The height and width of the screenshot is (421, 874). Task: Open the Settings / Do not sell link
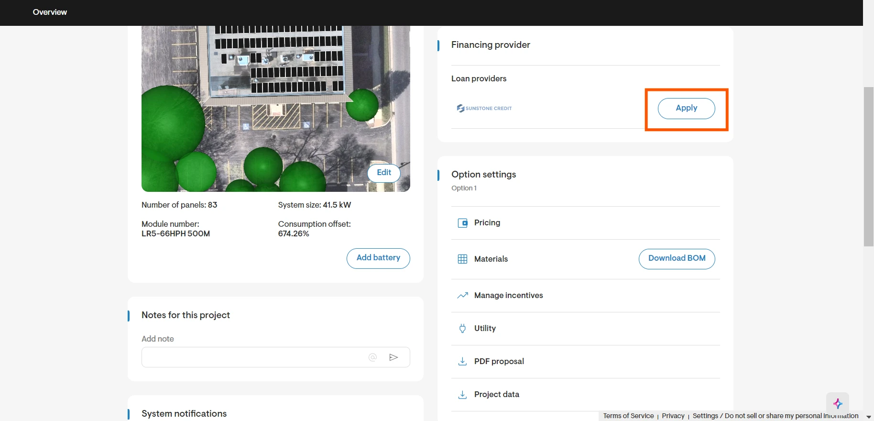pos(776,416)
